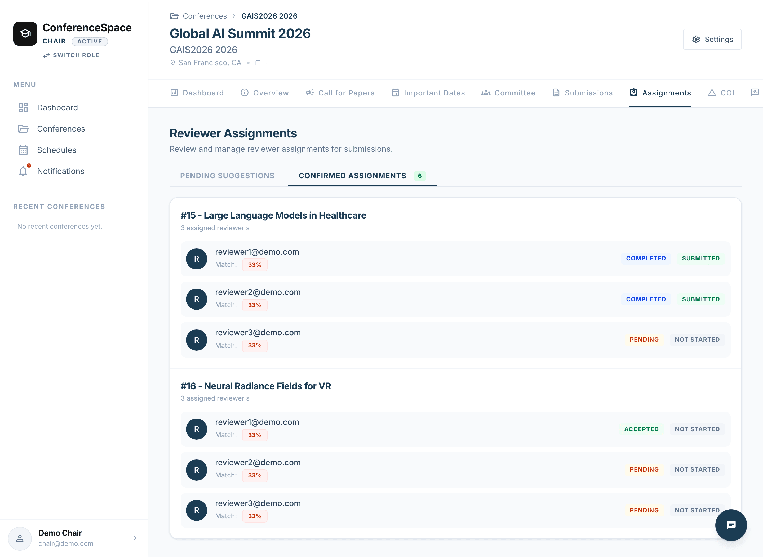Click the Pending badge for reviewer3 in #15
Viewport: 763px width, 557px height.
click(644, 340)
